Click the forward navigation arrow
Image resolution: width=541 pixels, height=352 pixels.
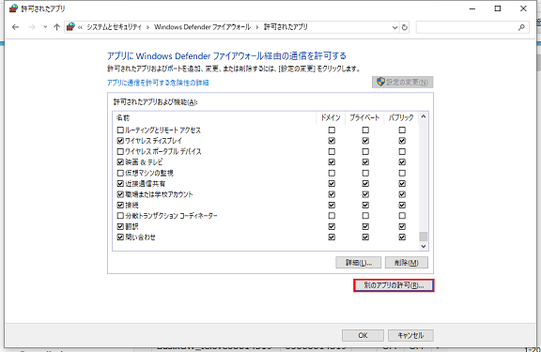tap(32, 27)
